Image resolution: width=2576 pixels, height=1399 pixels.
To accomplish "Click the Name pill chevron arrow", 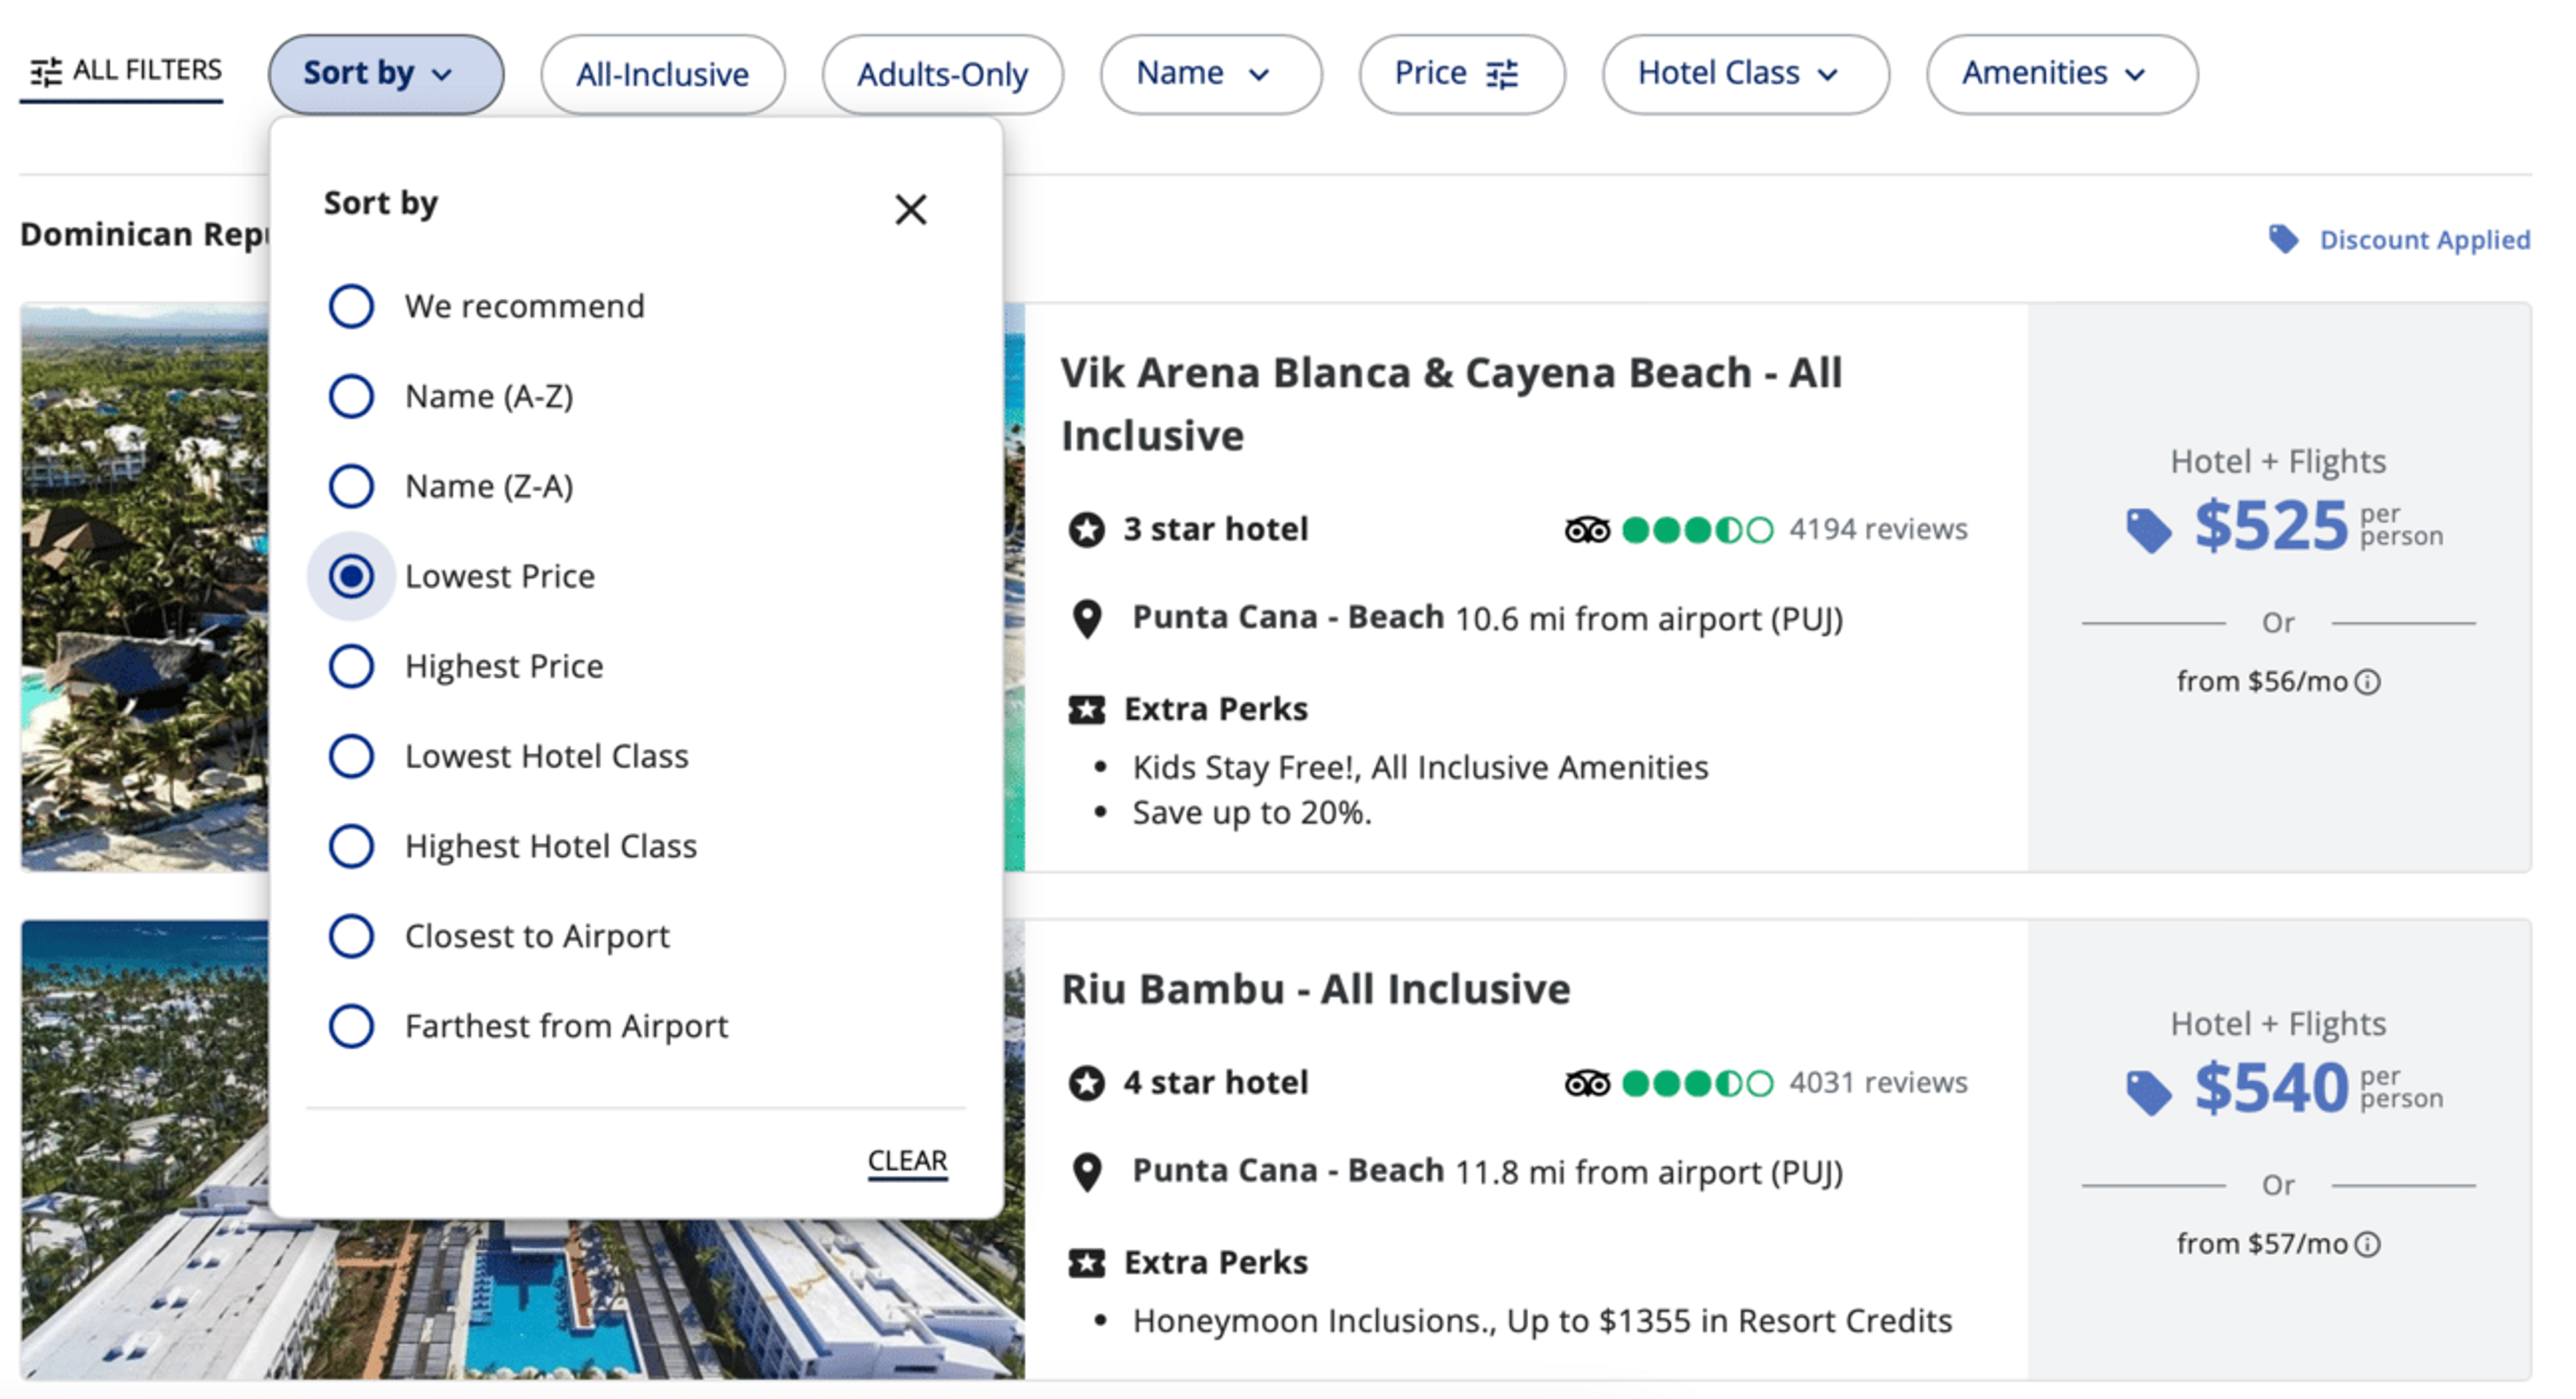I will [1259, 75].
